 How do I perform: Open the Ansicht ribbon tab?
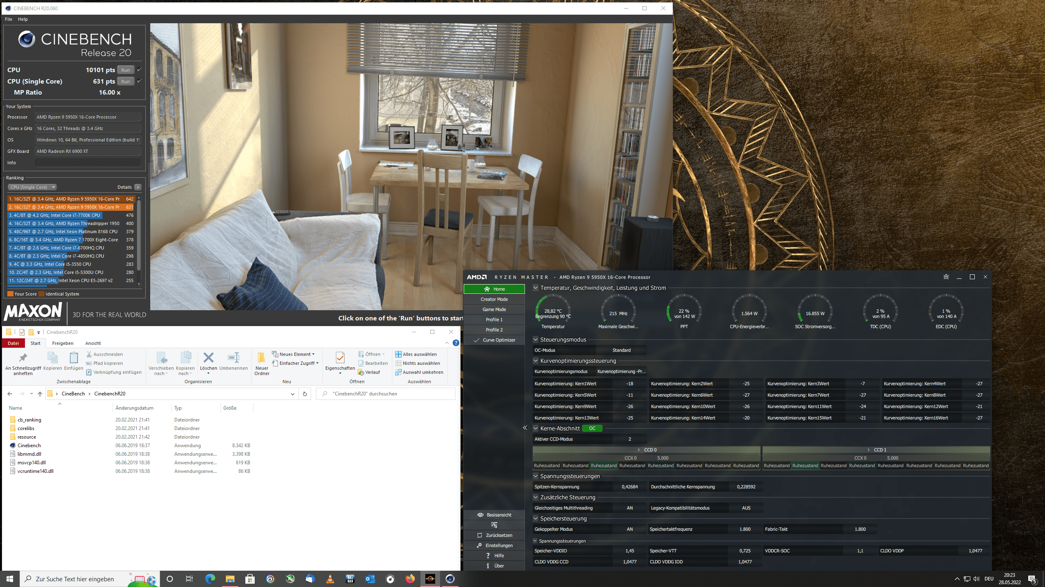click(93, 343)
